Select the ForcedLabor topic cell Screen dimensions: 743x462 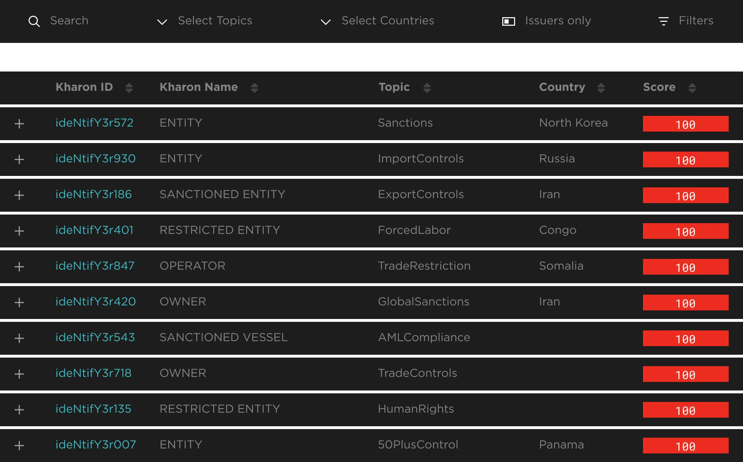click(x=414, y=230)
